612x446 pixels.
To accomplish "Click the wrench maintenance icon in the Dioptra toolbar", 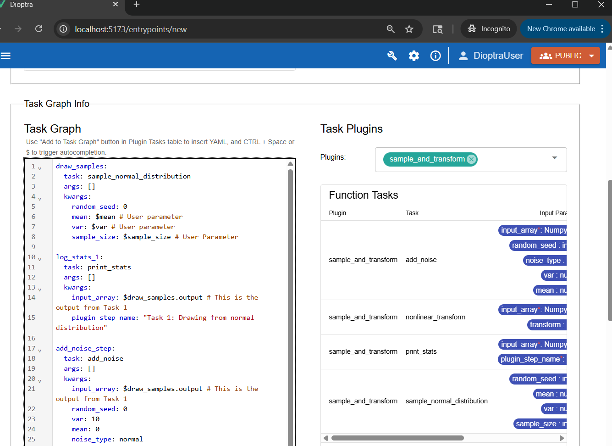I will click(392, 56).
